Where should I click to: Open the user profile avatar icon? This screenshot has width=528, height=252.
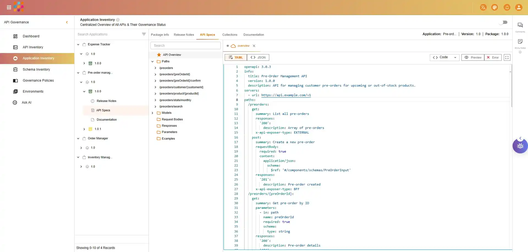[519, 7]
